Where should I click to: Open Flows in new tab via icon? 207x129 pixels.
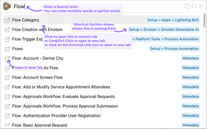(x=8, y=49)
